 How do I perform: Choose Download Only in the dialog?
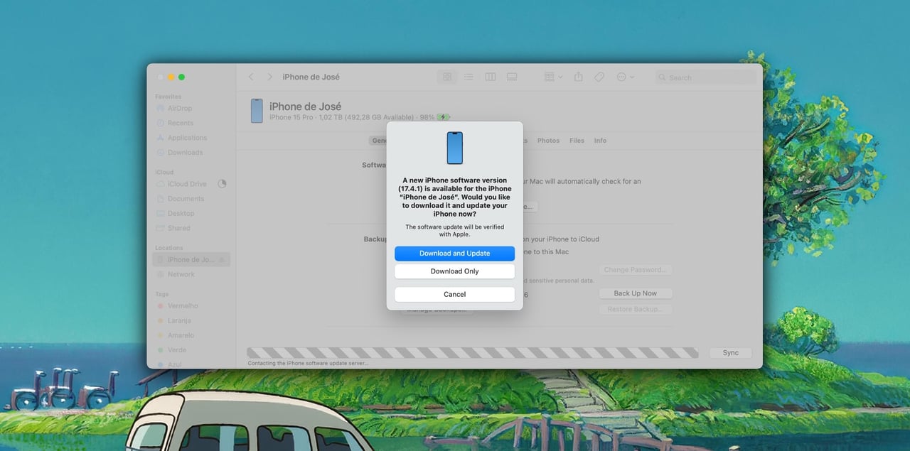coord(454,271)
